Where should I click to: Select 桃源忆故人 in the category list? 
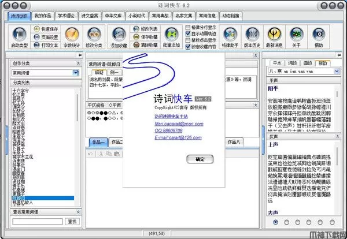tap(23, 202)
